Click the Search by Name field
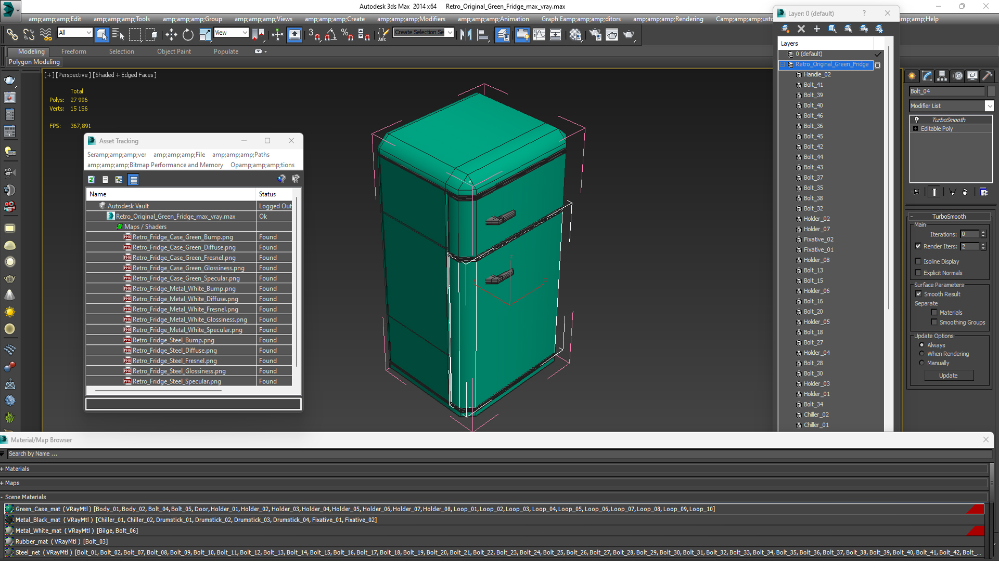Viewport: 999px width, 561px height. click(499, 454)
